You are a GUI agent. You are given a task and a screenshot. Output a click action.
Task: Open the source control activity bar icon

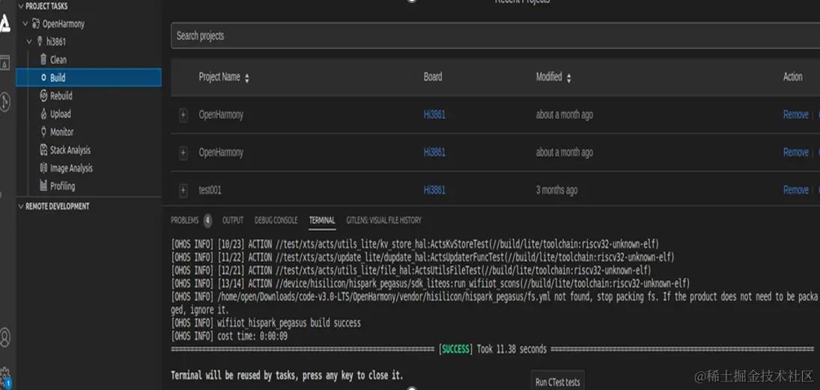tap(4, 102)
